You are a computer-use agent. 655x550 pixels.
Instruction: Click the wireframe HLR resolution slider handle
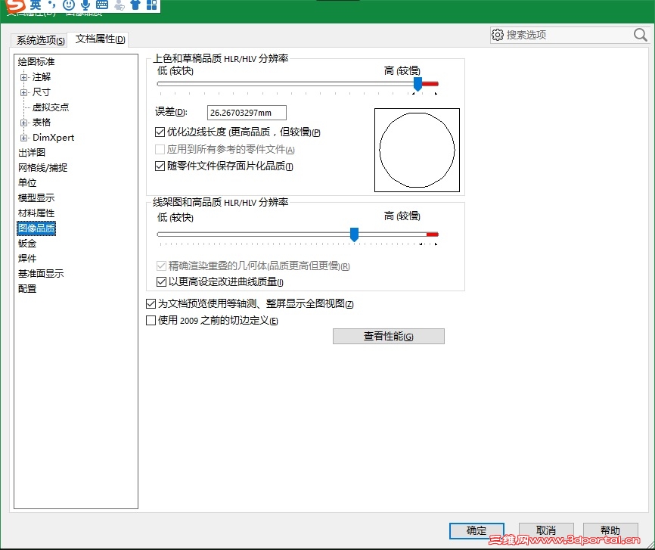[x=354, y=235]
